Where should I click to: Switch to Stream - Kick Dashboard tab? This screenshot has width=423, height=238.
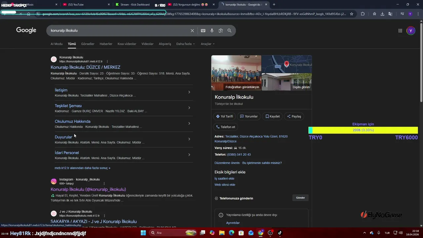tap(139, 5)
